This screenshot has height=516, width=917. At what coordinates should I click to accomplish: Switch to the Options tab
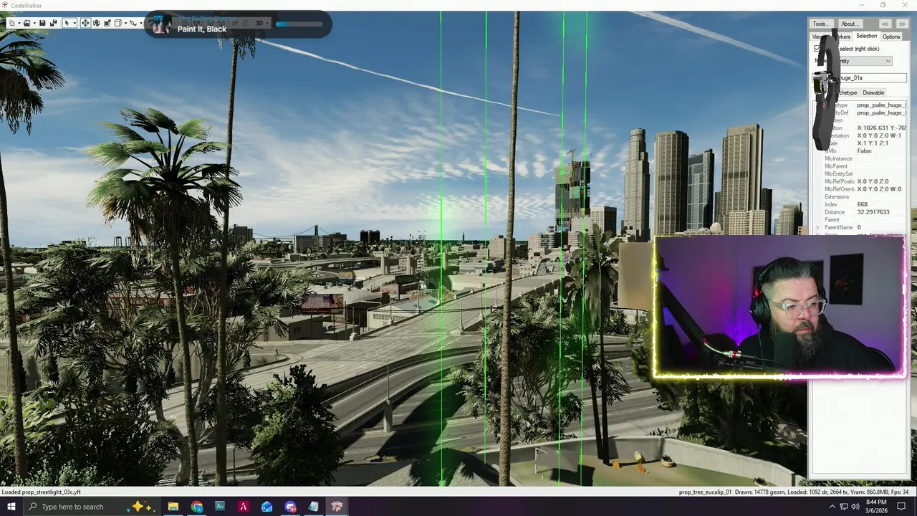pos(891,37)
